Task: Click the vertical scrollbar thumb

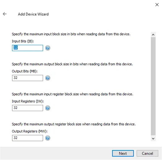Action: coord(153,86)
